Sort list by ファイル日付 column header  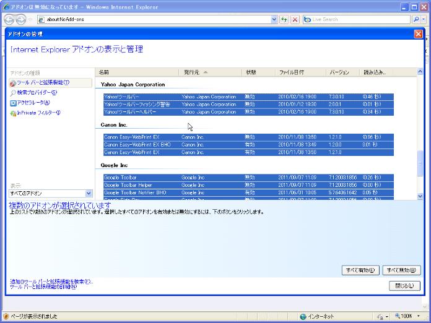tap(301, 72)
